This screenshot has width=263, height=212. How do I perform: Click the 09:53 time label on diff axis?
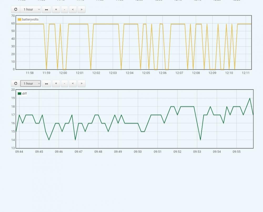click(x=197, y=152)
